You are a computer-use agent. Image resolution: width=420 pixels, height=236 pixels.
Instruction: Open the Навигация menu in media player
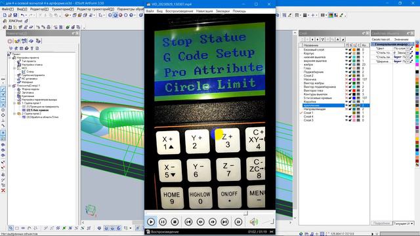[x=204, y=11]
